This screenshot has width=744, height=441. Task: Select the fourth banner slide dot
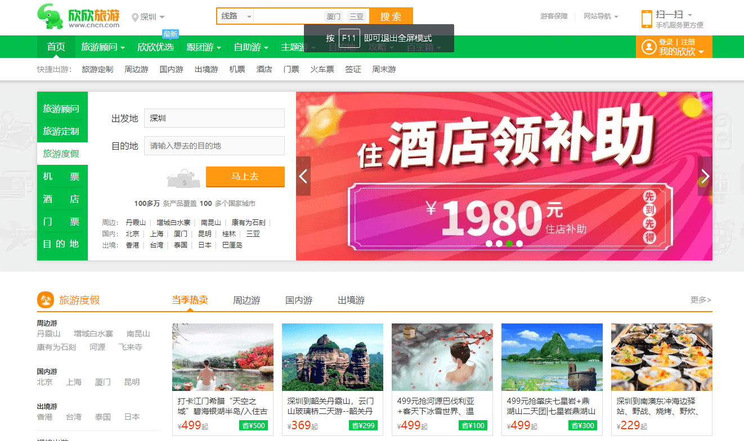pyautogui.click(x=519, y=244)
